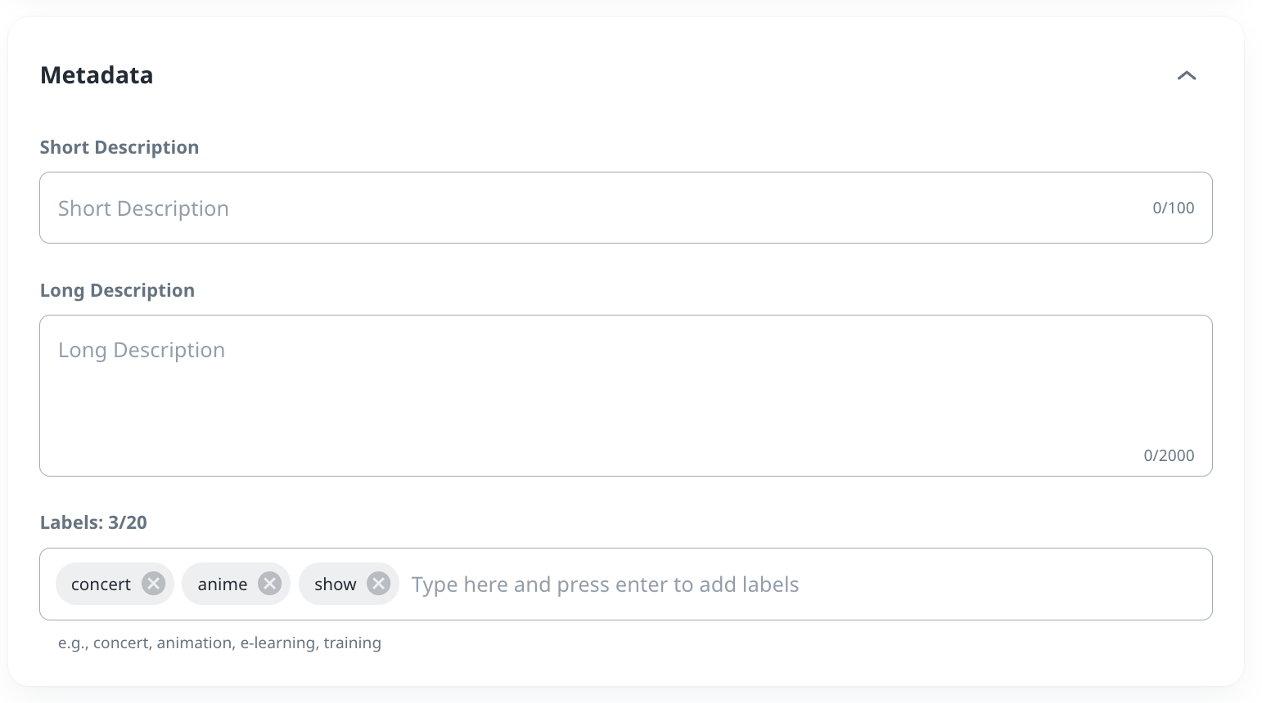1262x703 pixels.
Task: Remove the anime label
Action: pos(269,584)
